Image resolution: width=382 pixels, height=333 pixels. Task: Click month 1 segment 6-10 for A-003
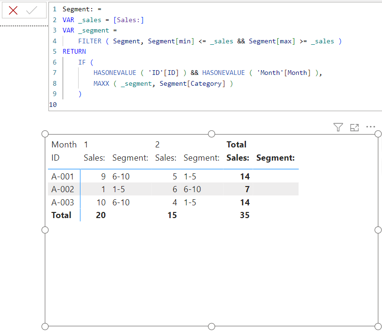[x=121, y=203]
